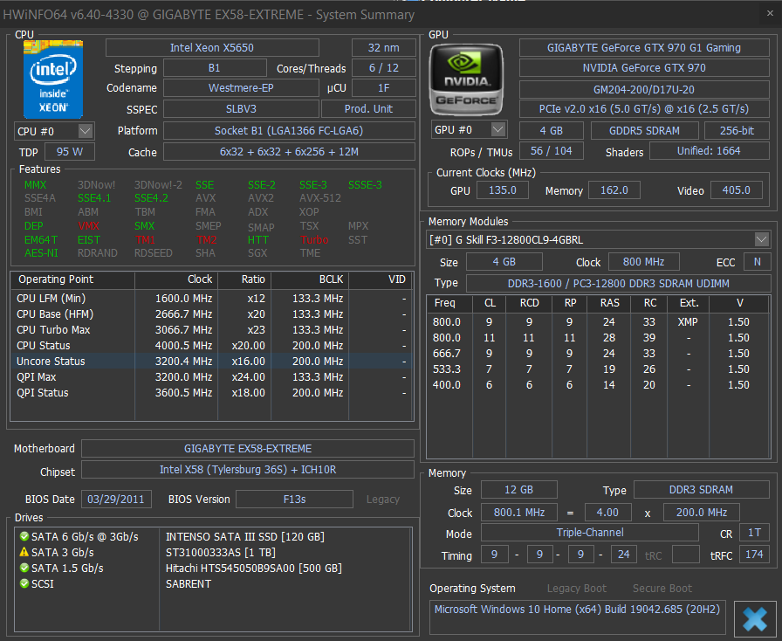Select the 666.7 frequency timing row
Screen dimensions: 782x641
[x=597, y=354]
